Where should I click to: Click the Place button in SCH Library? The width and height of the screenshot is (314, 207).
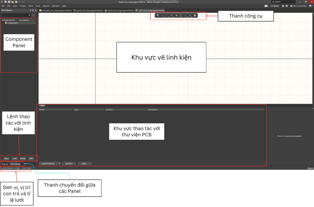pyautogui.click(x=6, y=158)
